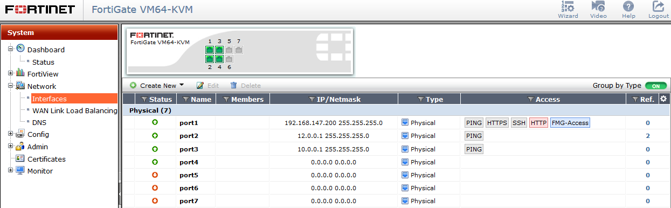This screenshot has height=208, width=671.
Task: Click the Physical type icon for port1
Action: (405, 123)
